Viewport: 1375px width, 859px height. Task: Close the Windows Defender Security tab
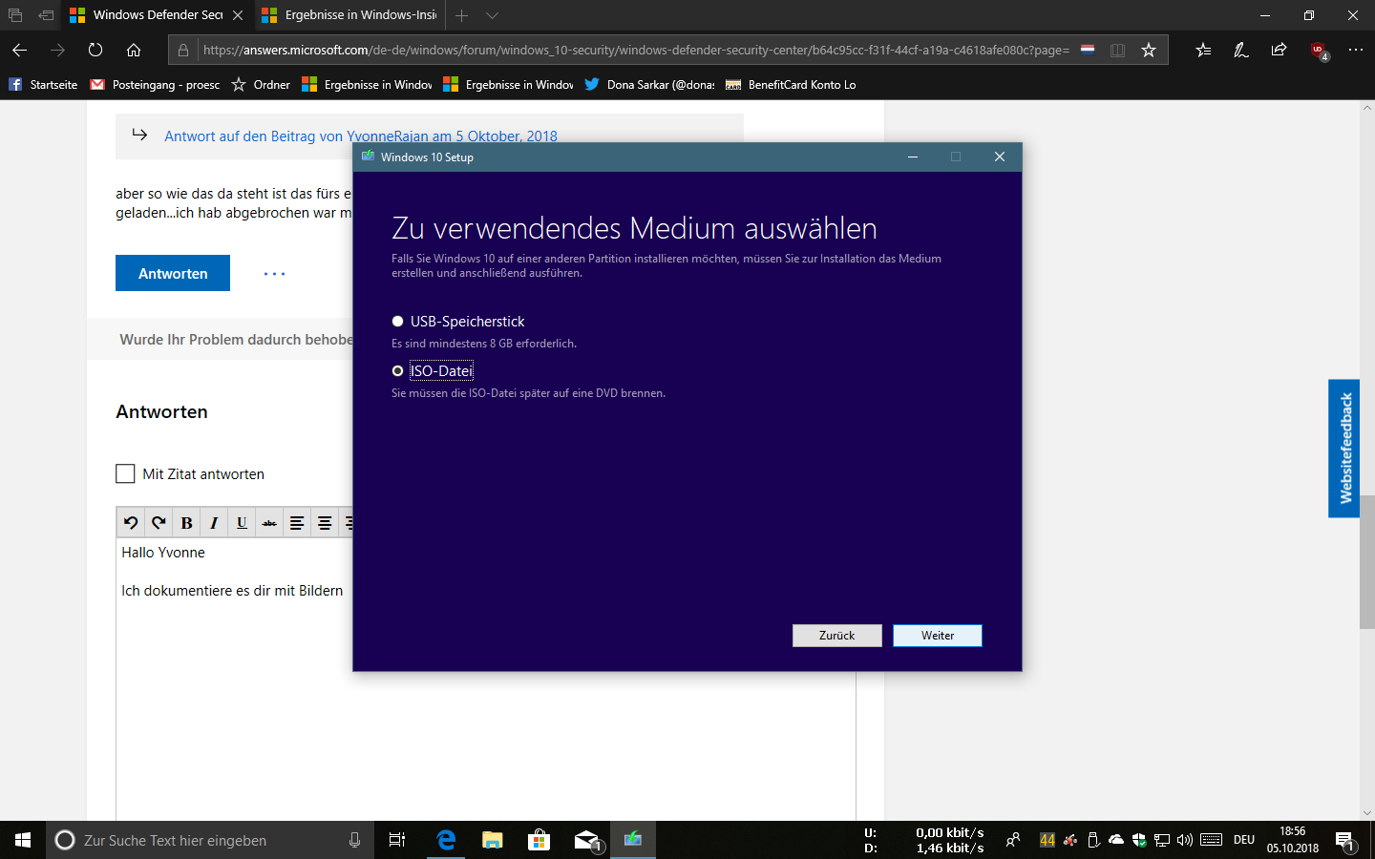coord(238,15)
